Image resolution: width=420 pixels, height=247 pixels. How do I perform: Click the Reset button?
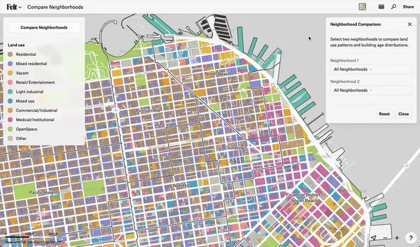click(384, 114)
